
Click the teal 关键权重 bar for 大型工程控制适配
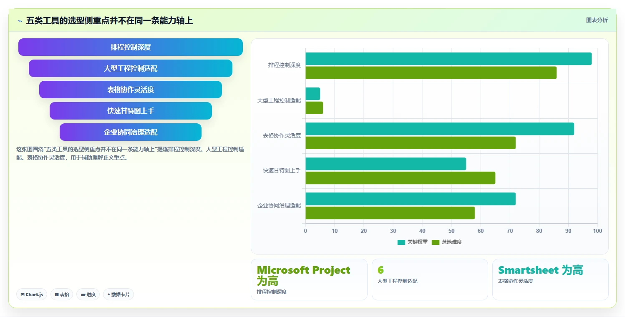click(313, 94)
